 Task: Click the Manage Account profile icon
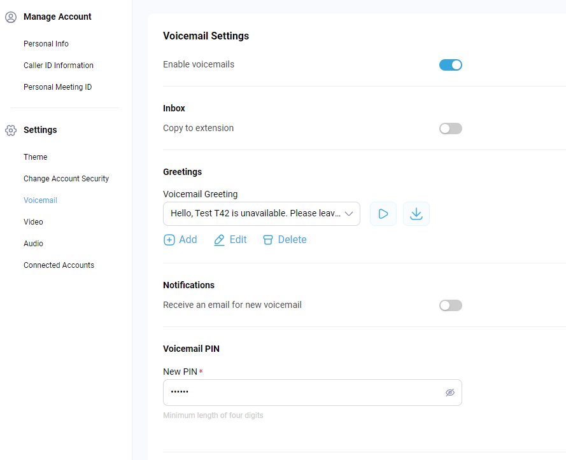[11, 17]
